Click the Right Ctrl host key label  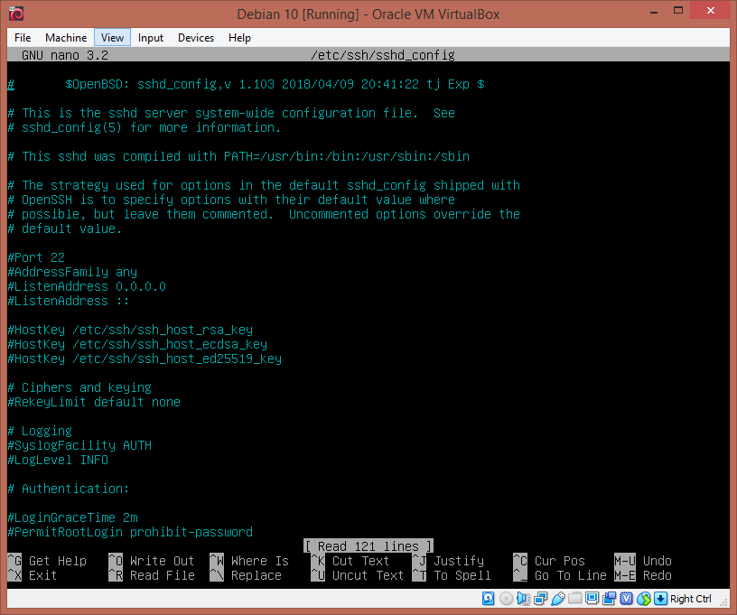coord(691,599)
